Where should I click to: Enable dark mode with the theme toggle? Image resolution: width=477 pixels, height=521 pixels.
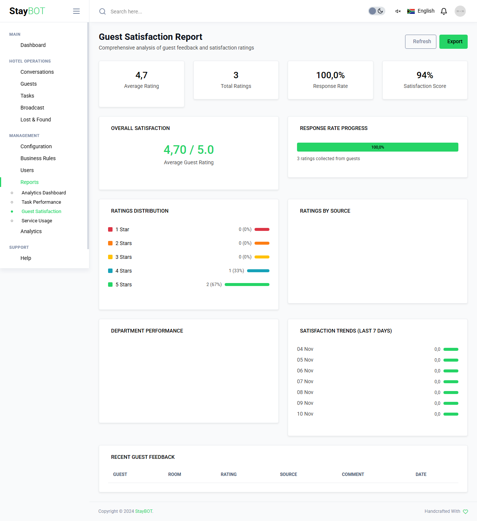(x=376, y=11)
